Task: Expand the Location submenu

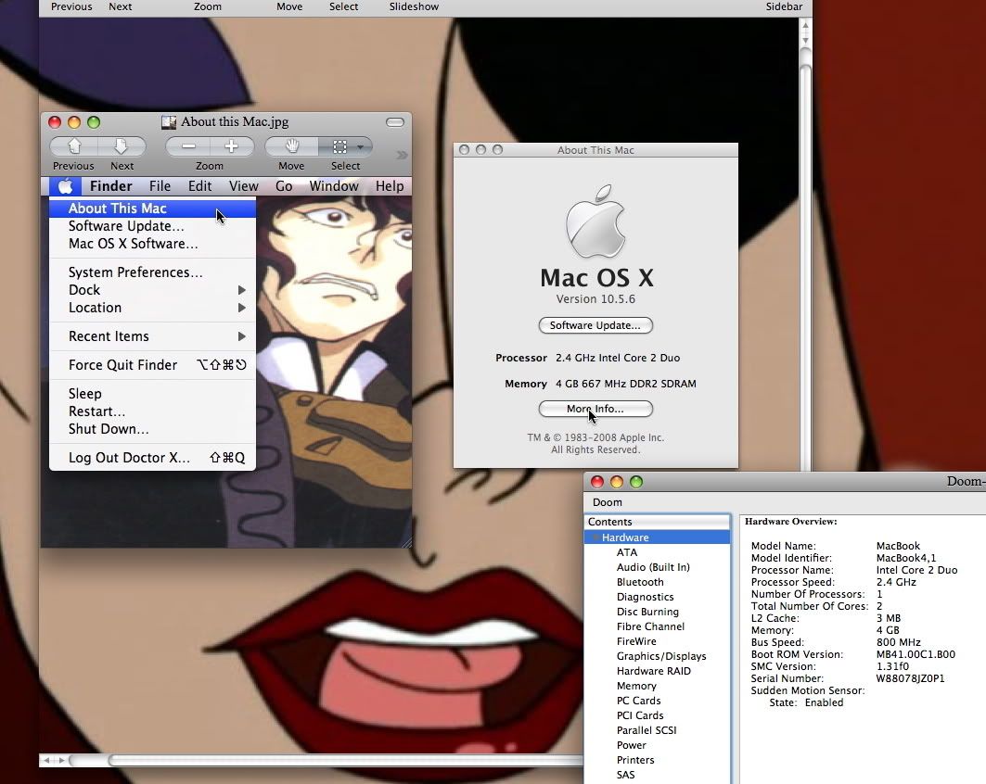Action: tap(152, 307)
